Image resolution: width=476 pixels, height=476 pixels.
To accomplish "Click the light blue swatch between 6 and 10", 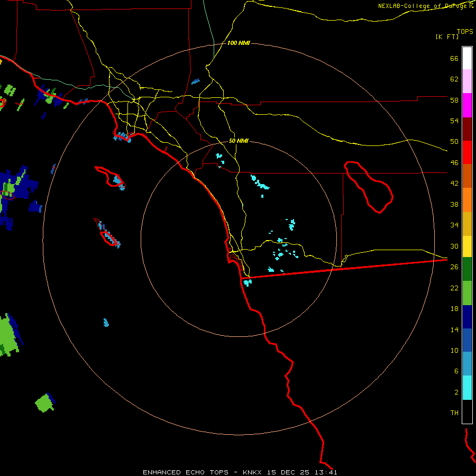I will pyautogui.click(x=467, y=364).
